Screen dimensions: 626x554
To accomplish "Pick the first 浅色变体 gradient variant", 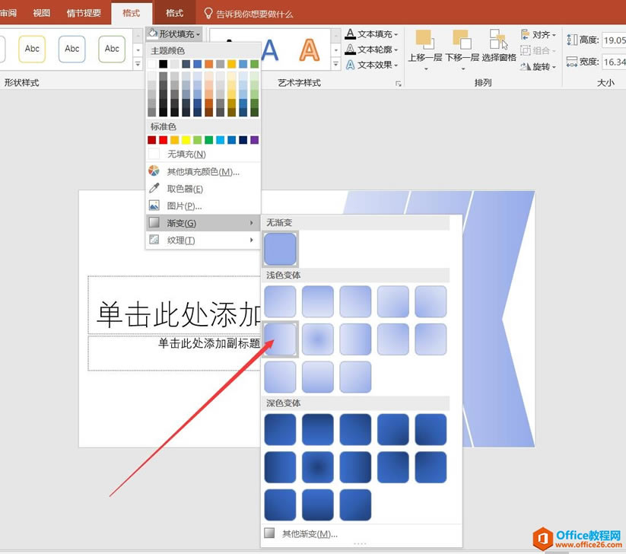I will (280, 301).
